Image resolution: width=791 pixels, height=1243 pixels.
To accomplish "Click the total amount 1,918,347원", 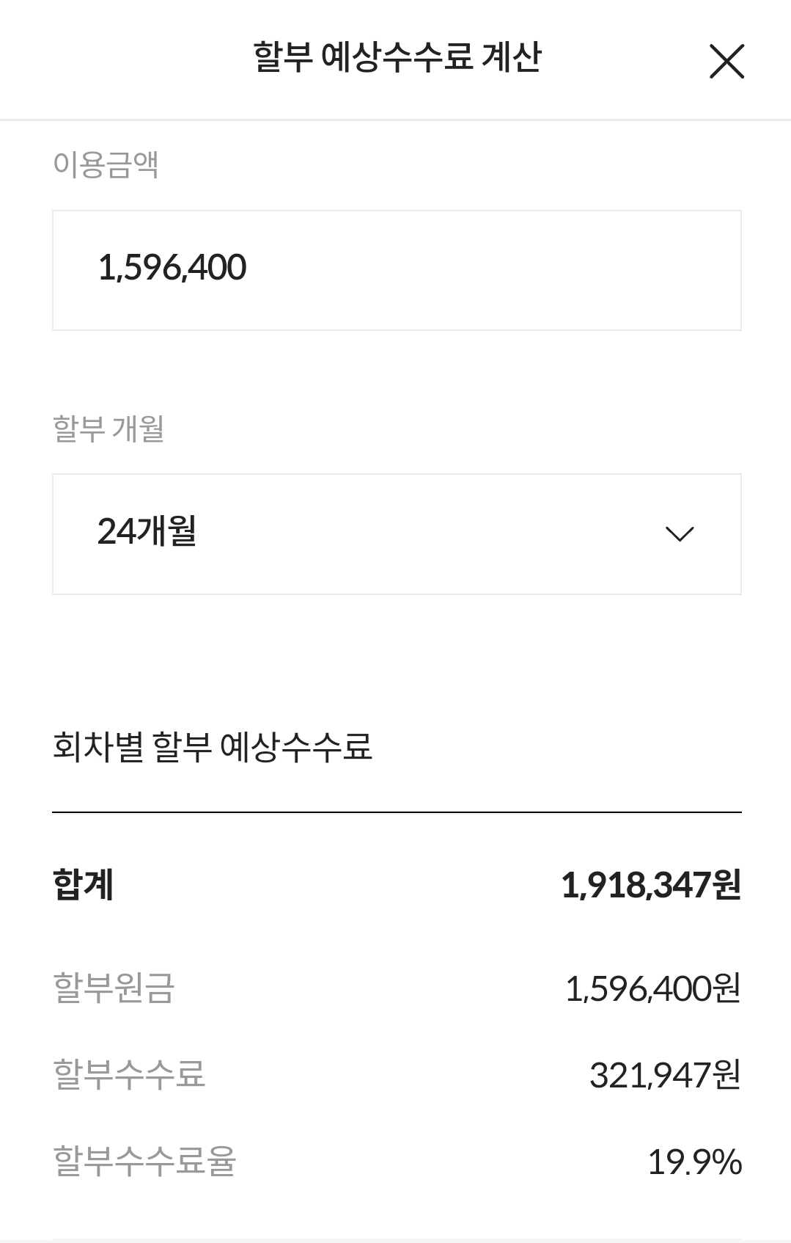I will (651, 884).
